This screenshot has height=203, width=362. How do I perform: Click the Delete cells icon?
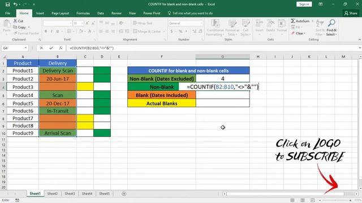[270, 23]
